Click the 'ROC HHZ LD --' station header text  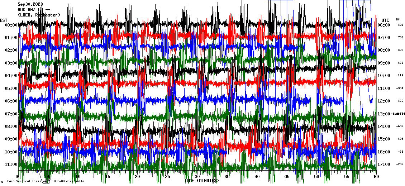tap(34, 10)
